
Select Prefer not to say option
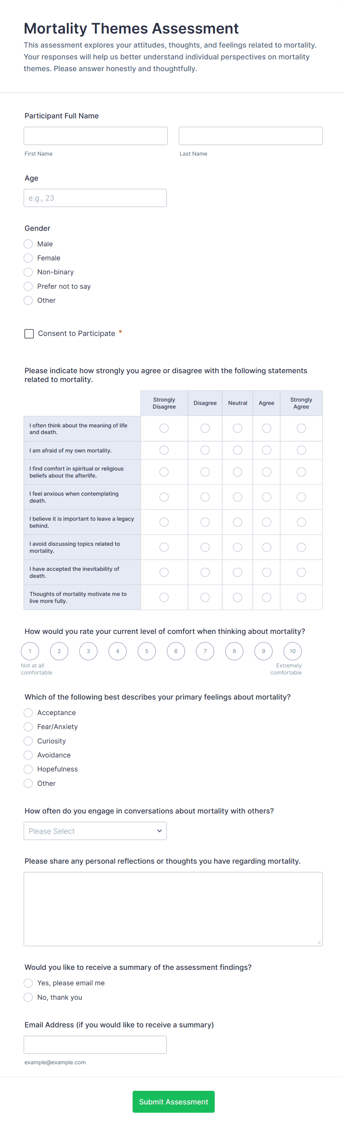point(28,286)
